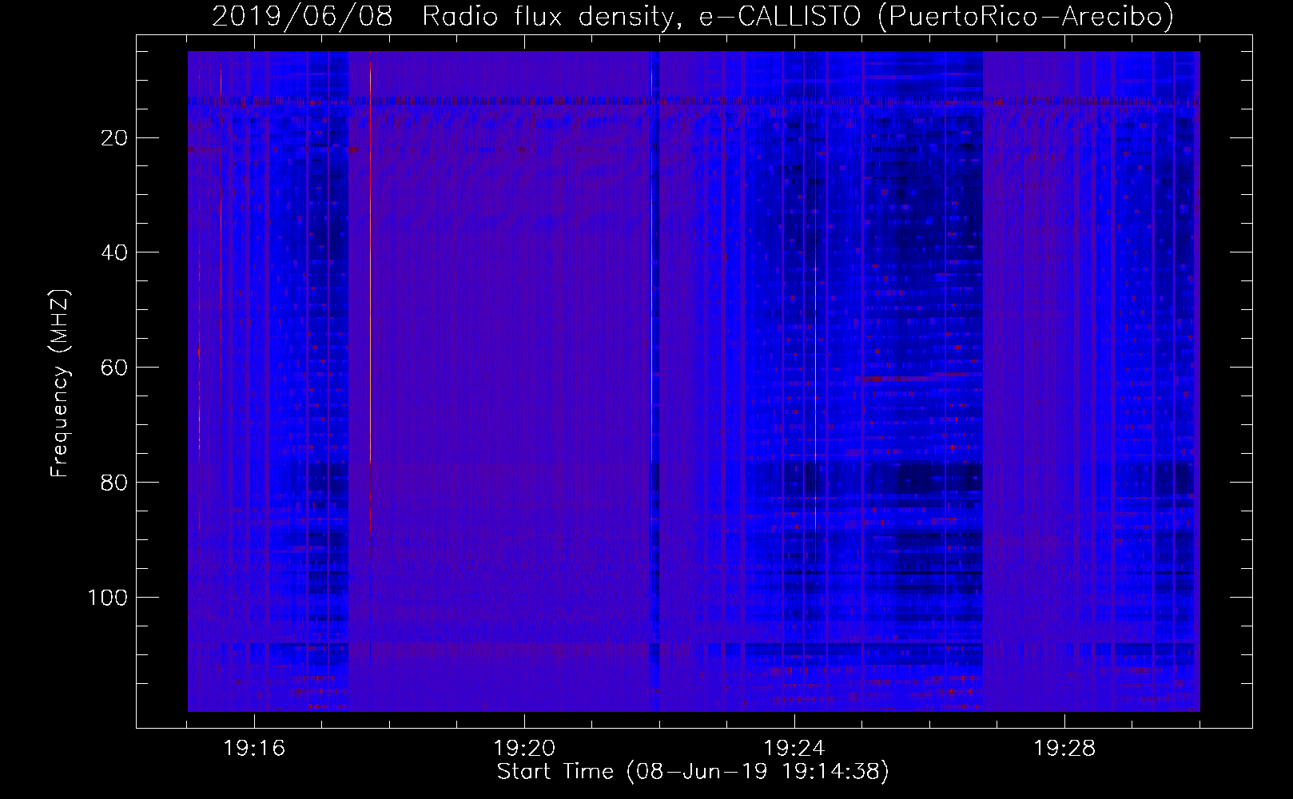Click the station name "(PuertoRico-Arecibo)"
Screen dimensions: 1293x799
pyautogui.click(x=1025, y=16)
